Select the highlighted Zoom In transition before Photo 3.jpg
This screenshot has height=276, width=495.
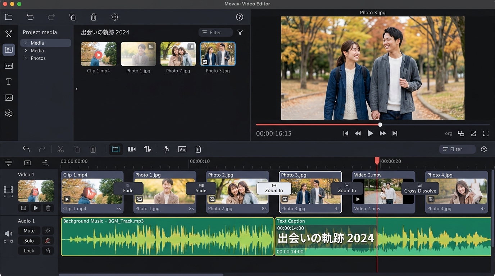pos(274,188)
